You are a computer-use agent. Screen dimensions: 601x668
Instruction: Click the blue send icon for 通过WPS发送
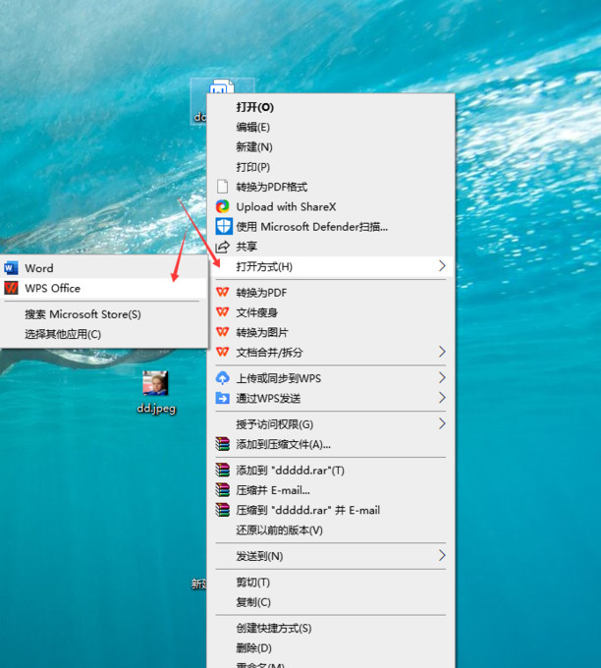point(222,398)
